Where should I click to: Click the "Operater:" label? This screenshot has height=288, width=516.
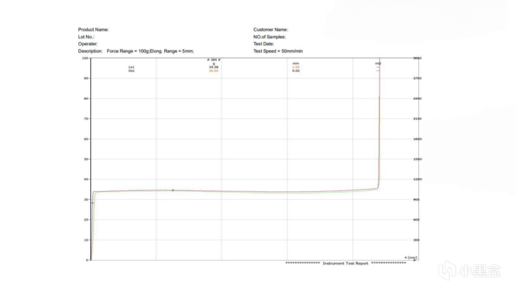(87, 44)
